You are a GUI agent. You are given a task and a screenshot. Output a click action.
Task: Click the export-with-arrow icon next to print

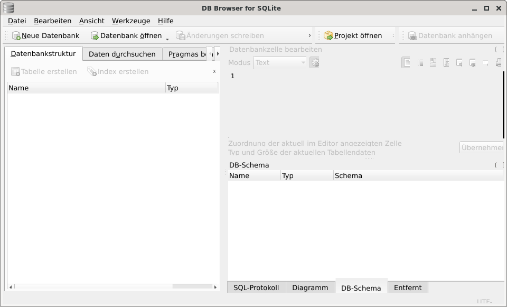pos(472,62)
